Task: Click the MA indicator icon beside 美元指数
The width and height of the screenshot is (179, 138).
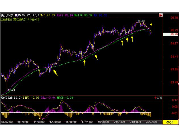Action: coord(16,15)
